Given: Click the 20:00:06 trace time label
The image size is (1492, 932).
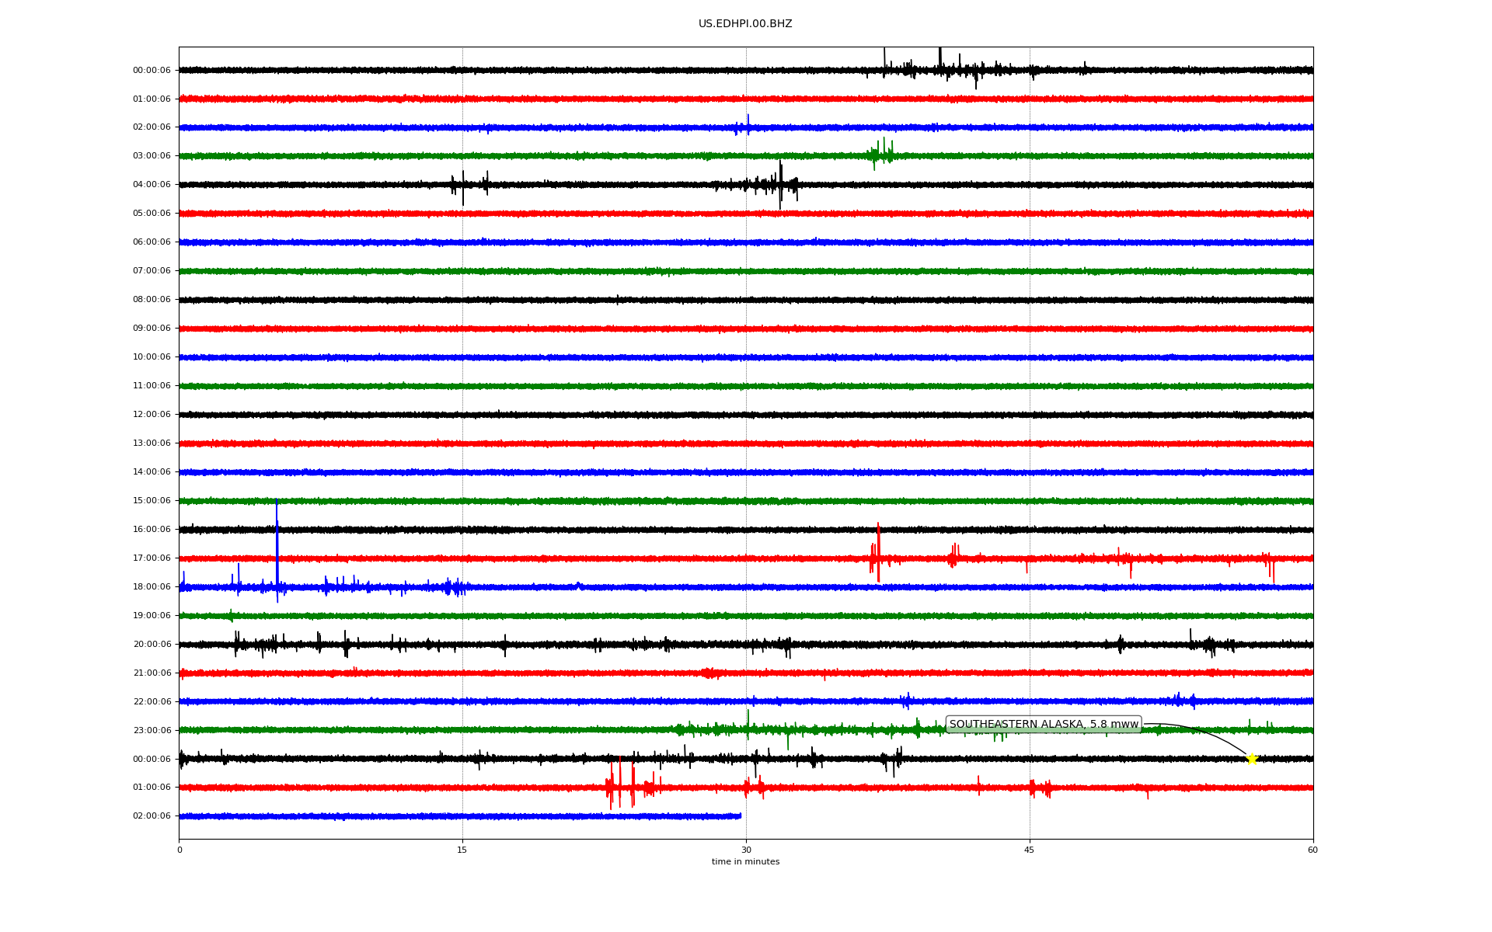Looking at the screenshot, I should pos(152,645).
